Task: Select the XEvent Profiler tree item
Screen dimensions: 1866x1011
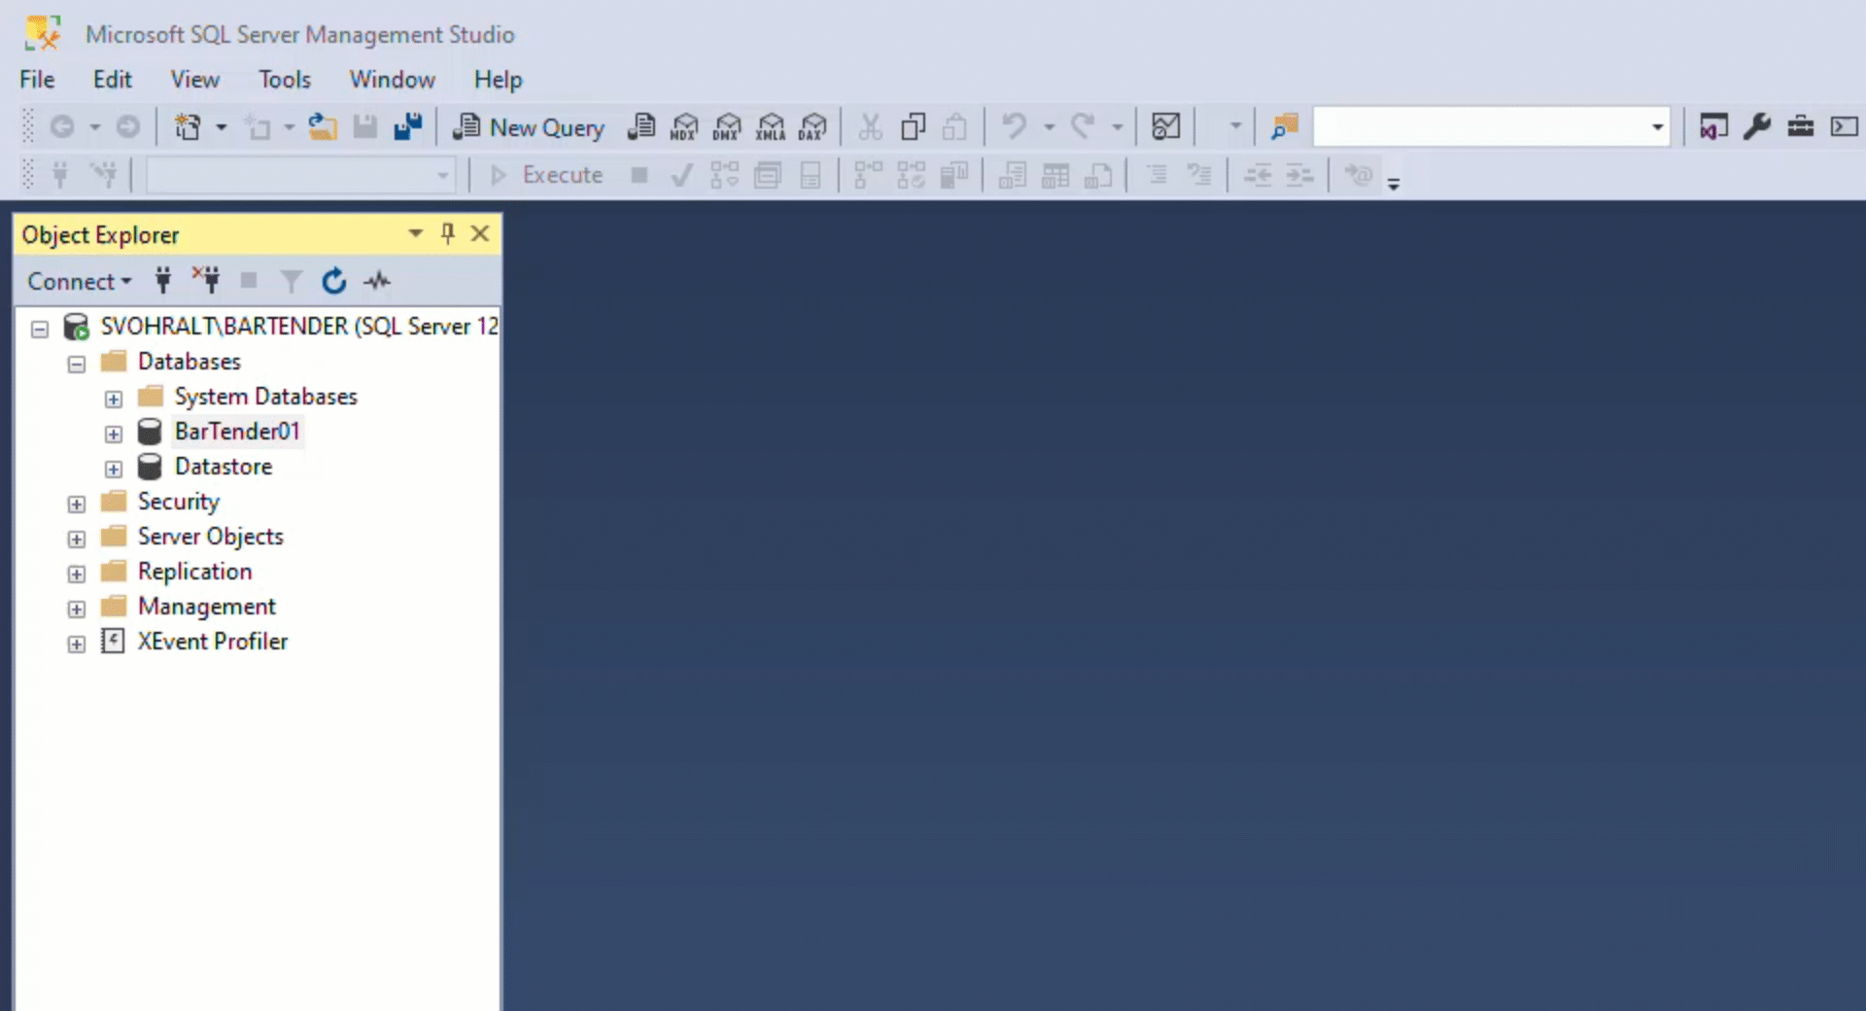Action: pyautogui.click(x=212, y=641)
